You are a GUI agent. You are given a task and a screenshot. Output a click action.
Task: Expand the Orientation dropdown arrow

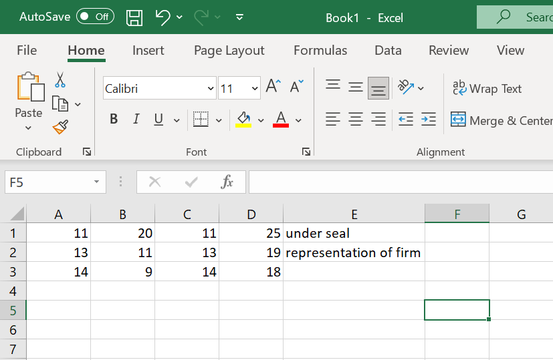(x=421, y=88)
